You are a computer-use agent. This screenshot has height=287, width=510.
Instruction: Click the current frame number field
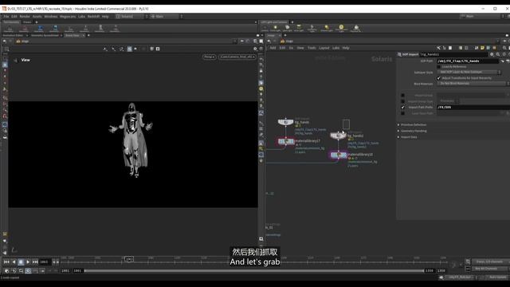click(45, 261)
